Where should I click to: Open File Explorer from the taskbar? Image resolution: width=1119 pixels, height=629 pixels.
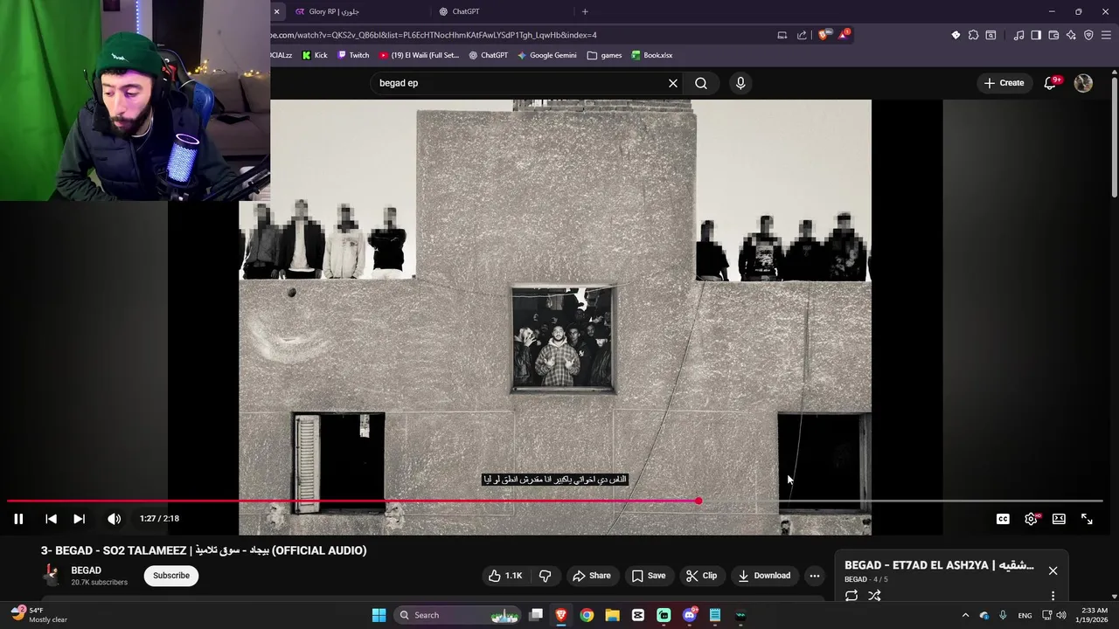612,615
